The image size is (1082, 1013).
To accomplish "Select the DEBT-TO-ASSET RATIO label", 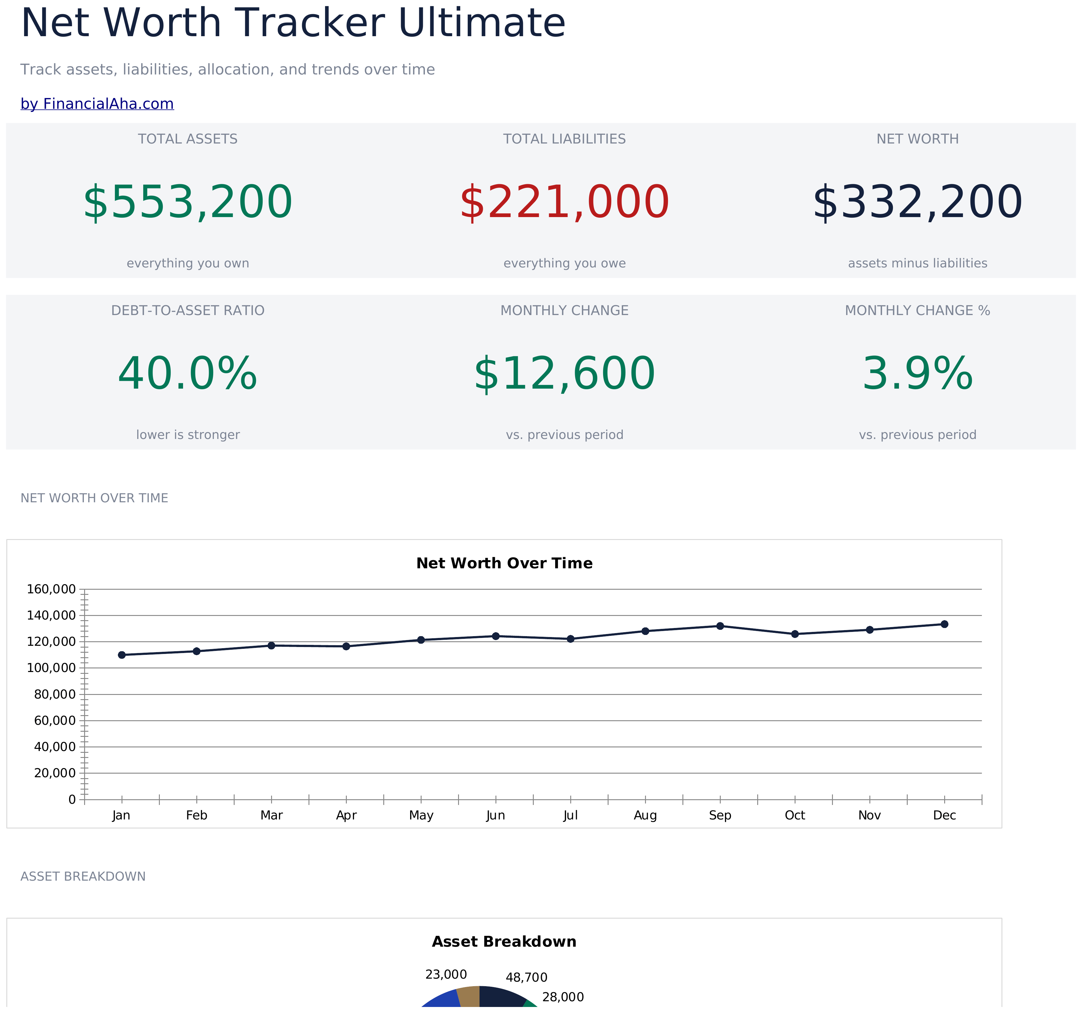I will pos(188,311).
